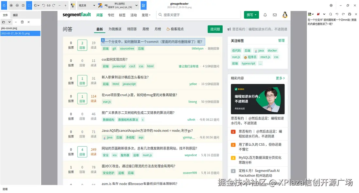The image size is (359, 193).
Task: Click the green 撰写 button in page image
Action: [251, 15]
